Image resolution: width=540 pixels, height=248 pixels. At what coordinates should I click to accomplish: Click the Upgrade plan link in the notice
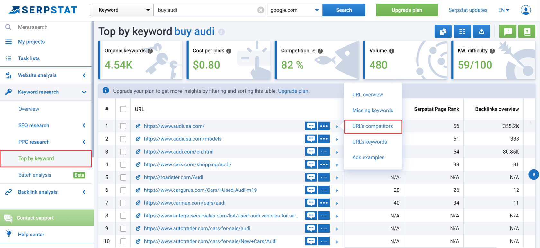[293, 91]
